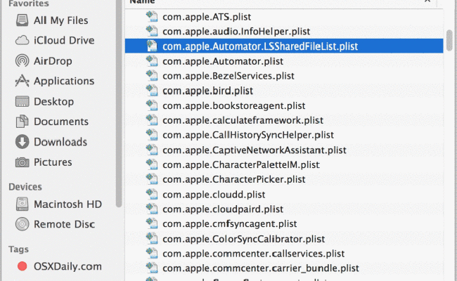
Task: Click the red OSXDaily.com tag dot
Action: click(x=22, y=266)
